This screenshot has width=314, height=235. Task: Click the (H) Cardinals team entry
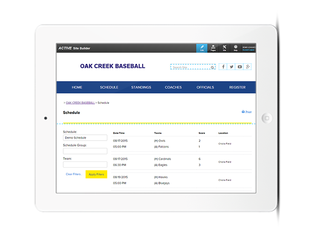(x=162, y=159)
